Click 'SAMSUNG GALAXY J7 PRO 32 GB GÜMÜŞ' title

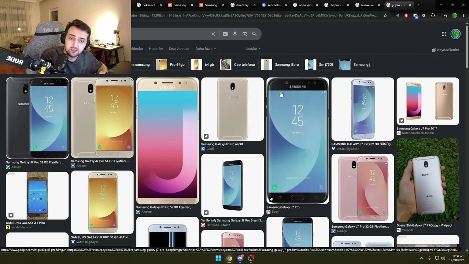point(362,144)
